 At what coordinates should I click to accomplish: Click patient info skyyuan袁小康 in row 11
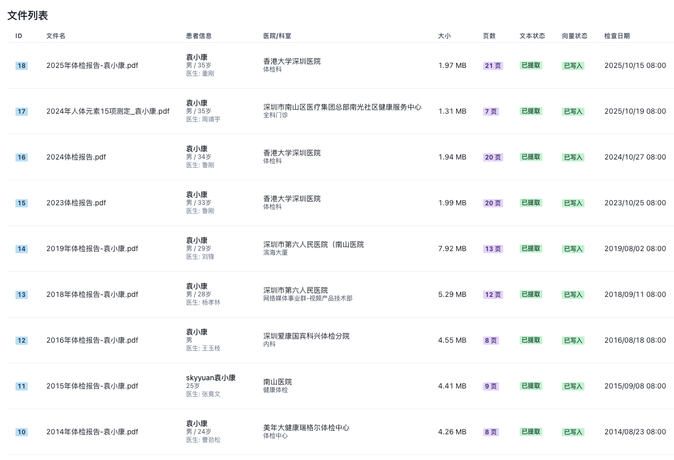click(211, 377)
